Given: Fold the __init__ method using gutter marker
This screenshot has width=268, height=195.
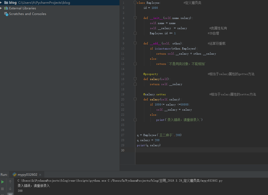Looking at the screenshot, I should 135,18.
